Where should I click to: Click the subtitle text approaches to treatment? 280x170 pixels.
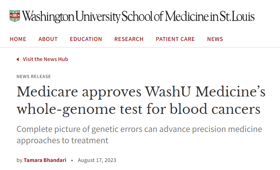click(62, 140)
